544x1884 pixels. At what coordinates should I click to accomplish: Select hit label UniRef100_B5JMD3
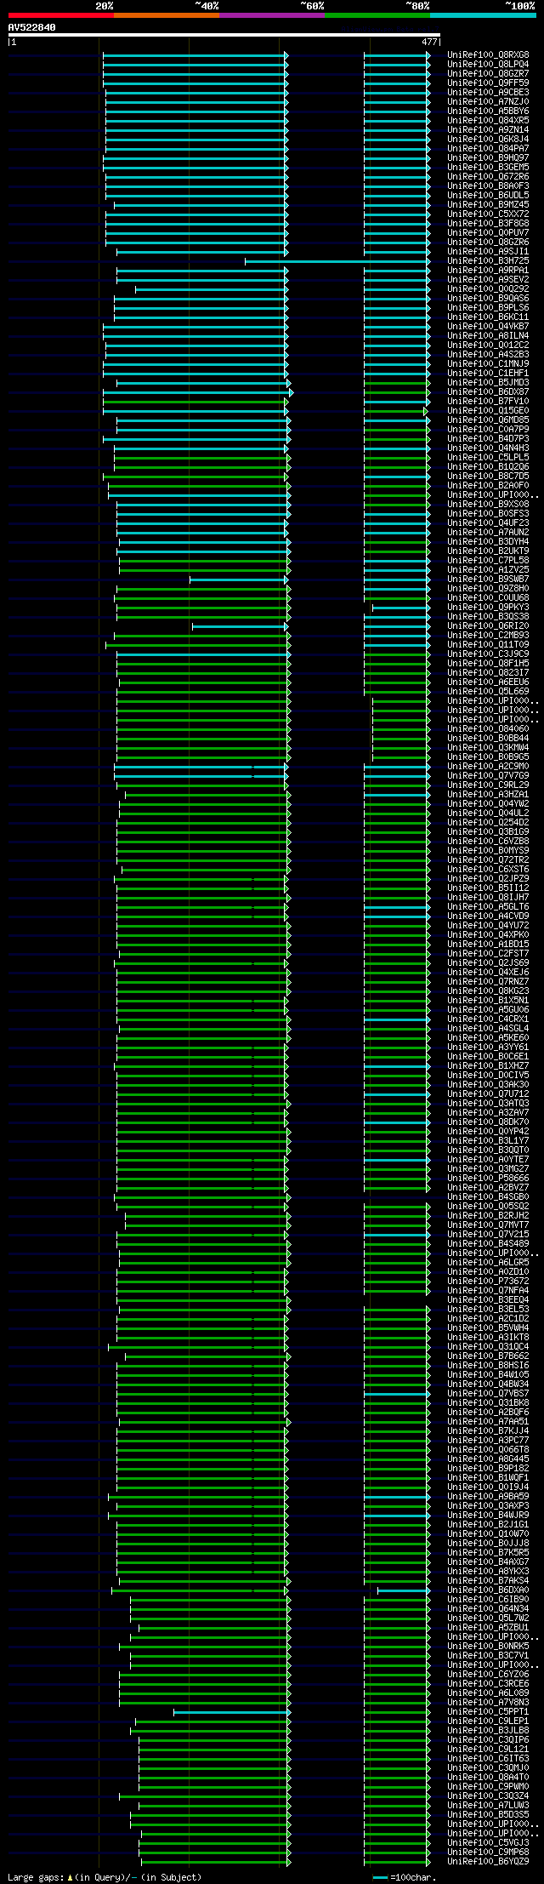click(488, 382)
